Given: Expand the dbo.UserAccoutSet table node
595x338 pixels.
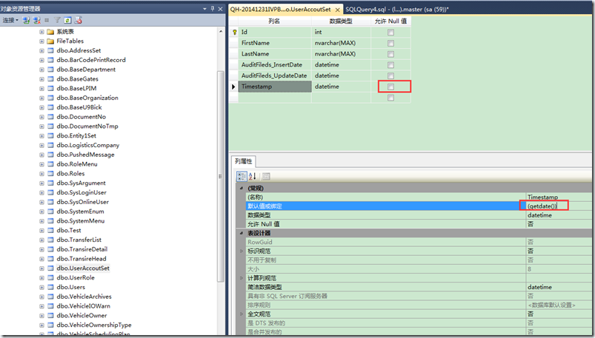Looking at the screenshot, I should point(41,268).
